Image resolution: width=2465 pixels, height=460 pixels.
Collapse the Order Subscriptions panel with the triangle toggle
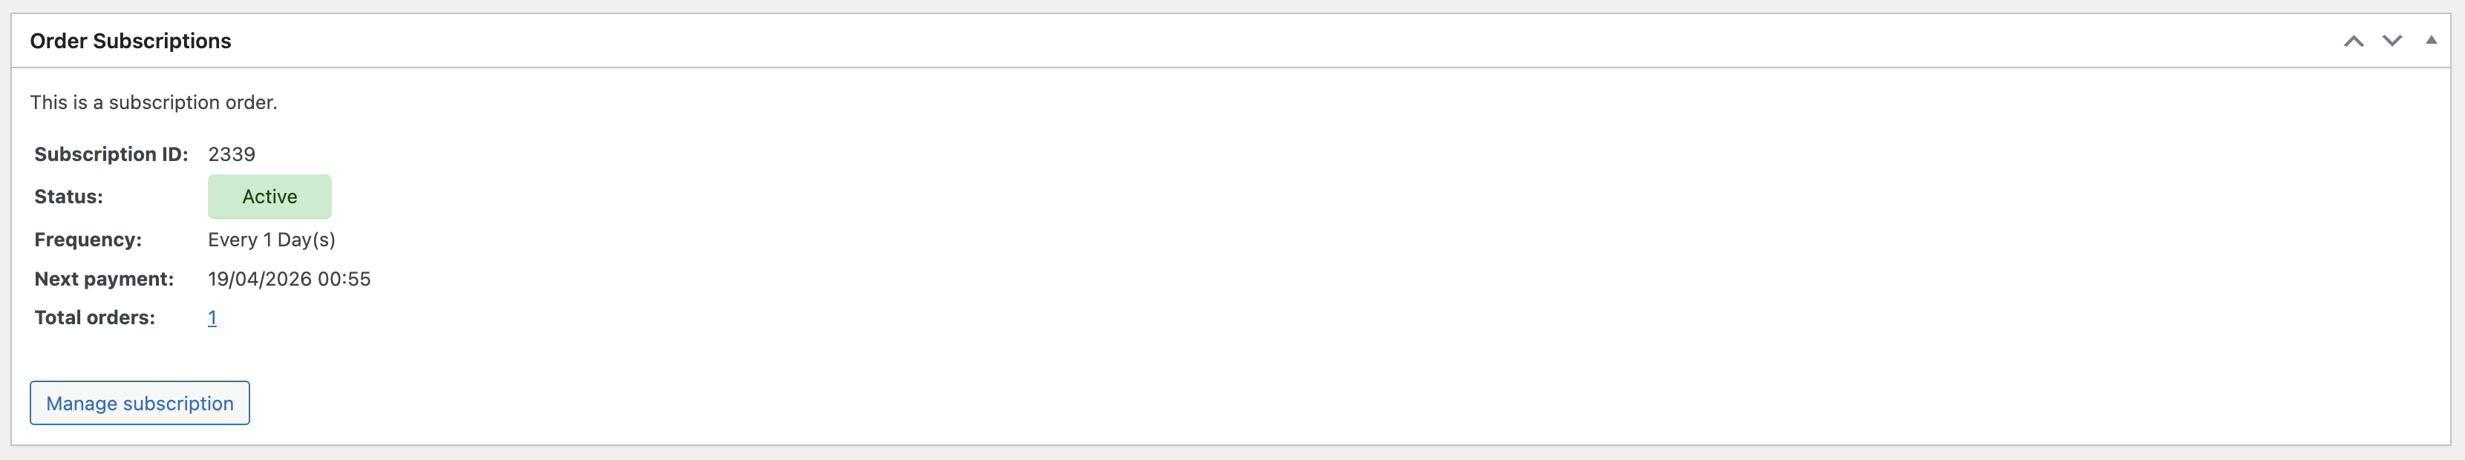[x=2431, y=40]
